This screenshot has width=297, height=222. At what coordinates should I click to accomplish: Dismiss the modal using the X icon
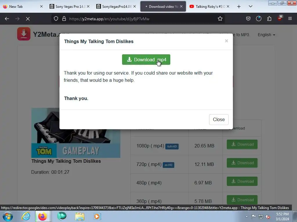click(226, 41)
